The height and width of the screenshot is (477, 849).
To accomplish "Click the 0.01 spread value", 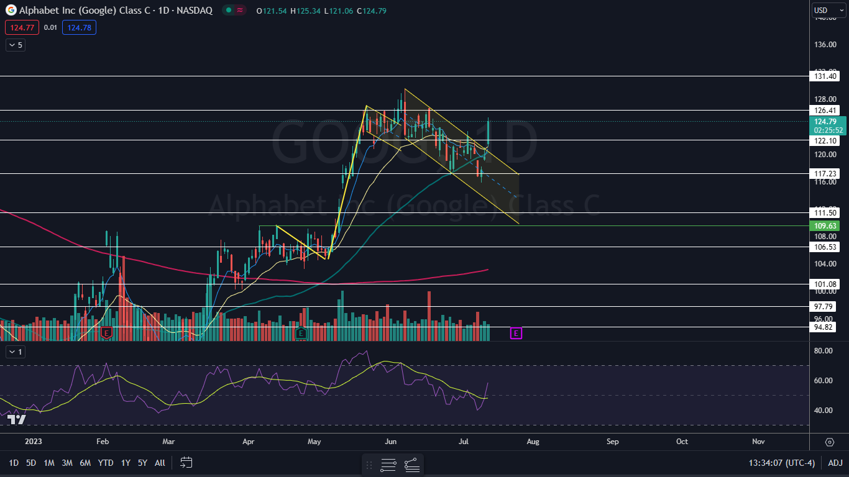I will point(50,27).
